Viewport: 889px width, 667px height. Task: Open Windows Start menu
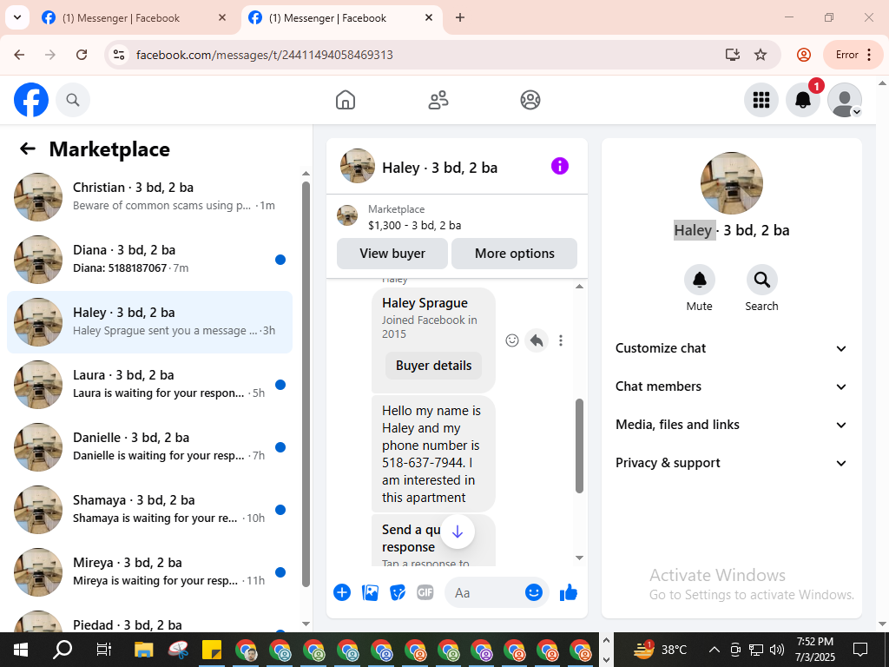point(21,650)
